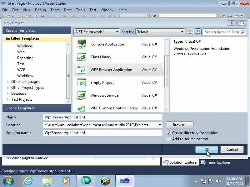Click scroll down arrow of template list
The image size is (250, 187).
click(167, 109)
